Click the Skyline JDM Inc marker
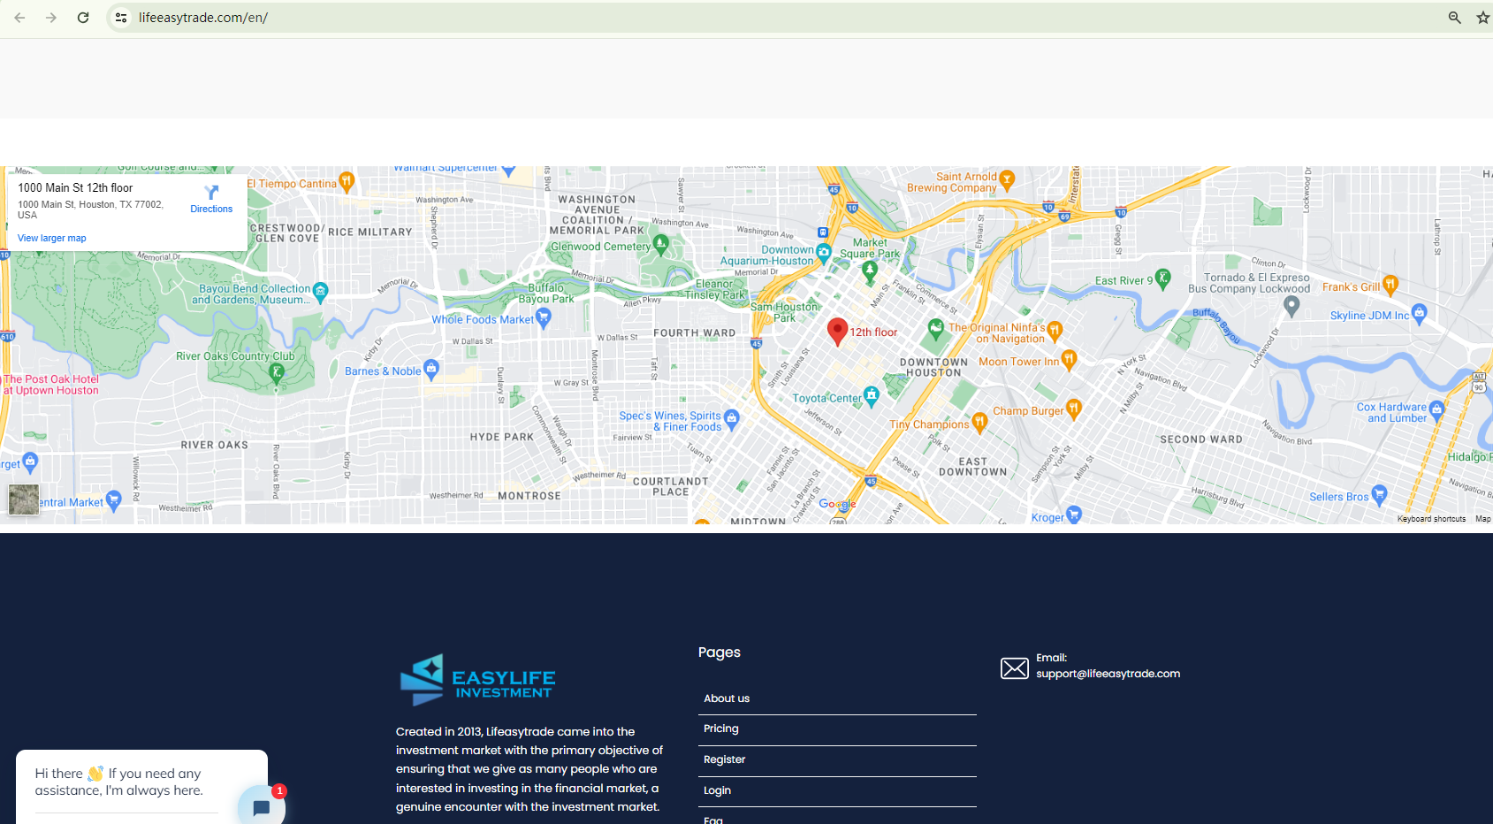 tap(1420, 313)
